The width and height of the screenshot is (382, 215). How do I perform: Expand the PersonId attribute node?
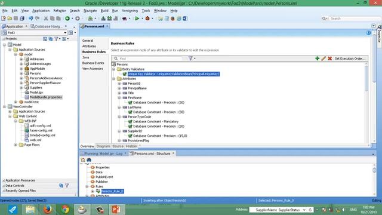[119, 84]
